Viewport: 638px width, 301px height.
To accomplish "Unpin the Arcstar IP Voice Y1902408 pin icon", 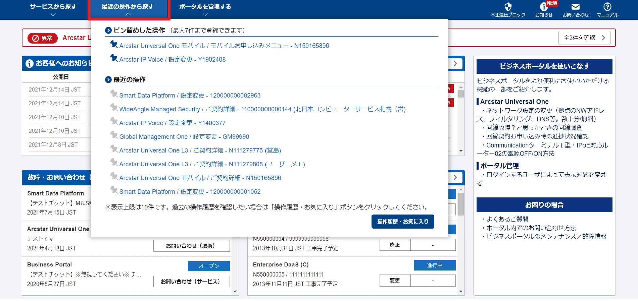I will click(x=114, y=58).
